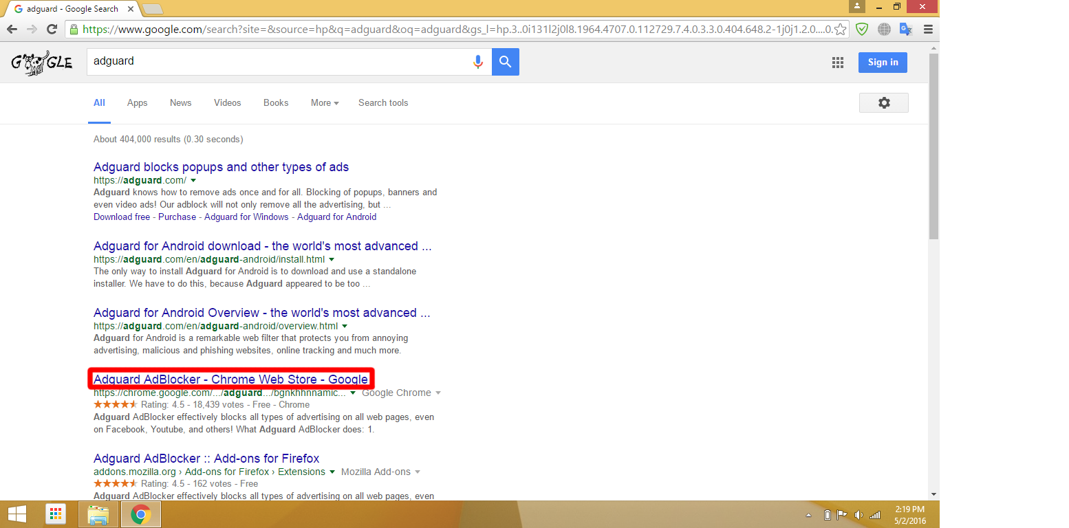Expand the green arrow beside https://adguard.com/

(193, 181)
